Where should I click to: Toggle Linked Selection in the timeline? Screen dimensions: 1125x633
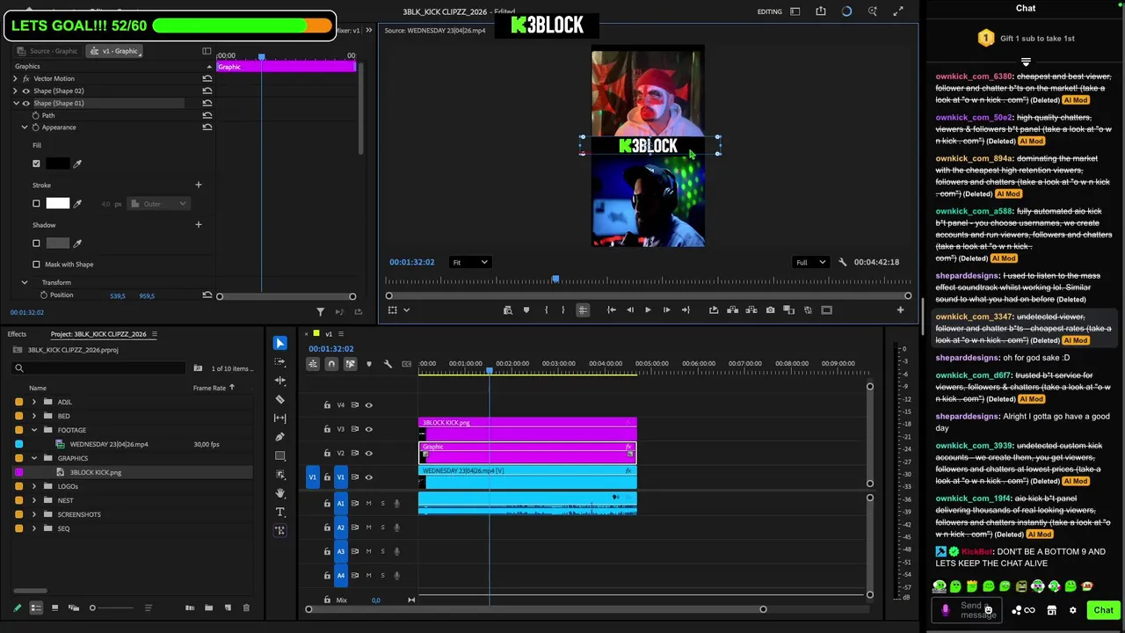tap(350, 364)
